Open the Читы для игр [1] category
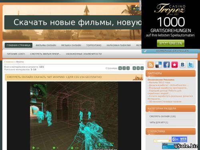The image size is (200, 150). 159,122
